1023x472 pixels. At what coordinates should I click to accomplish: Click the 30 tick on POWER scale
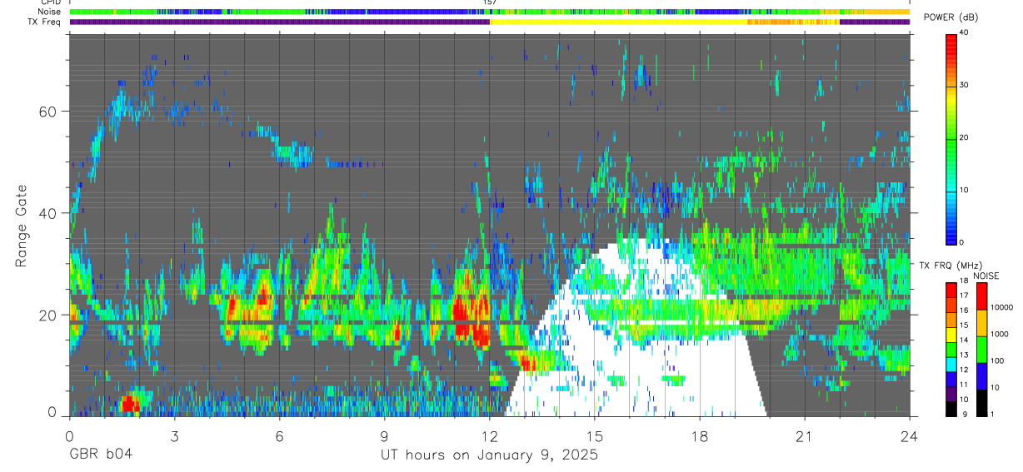point(965,85)
